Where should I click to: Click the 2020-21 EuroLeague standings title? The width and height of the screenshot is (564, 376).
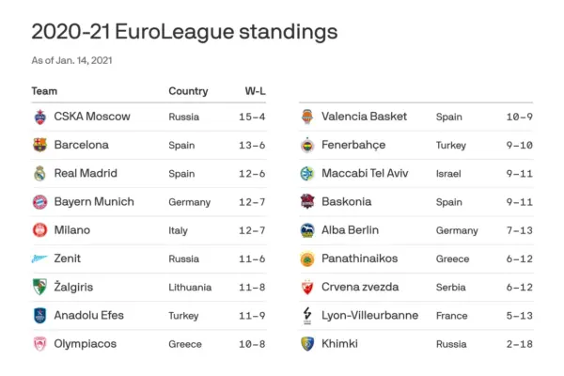pyautogui.click(x=184, y=32)
